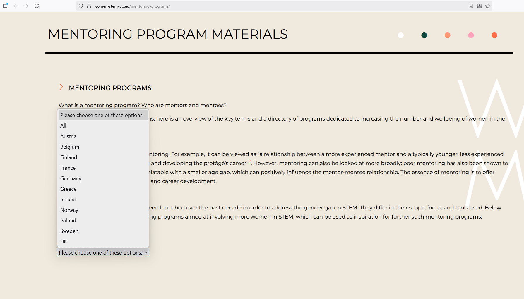Click the browser reload button
This screenshot has width=524, height=299.
tap(37, 6)
